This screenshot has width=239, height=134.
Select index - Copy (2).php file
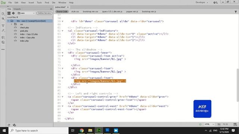coord(29,34)
